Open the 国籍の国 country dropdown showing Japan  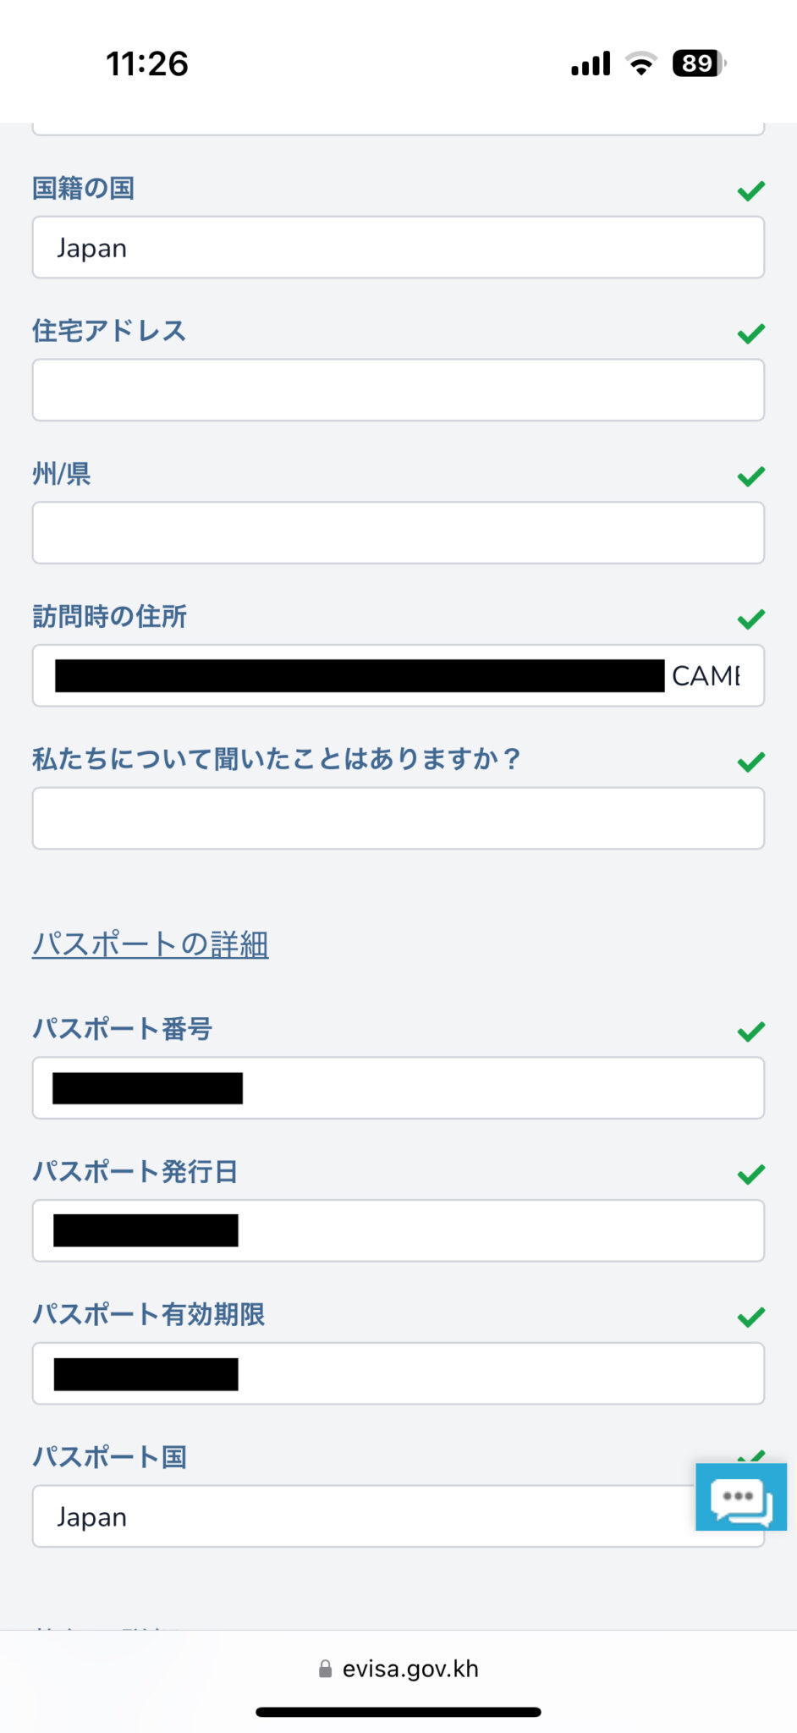pyautogui.click(x=398, y=248)
